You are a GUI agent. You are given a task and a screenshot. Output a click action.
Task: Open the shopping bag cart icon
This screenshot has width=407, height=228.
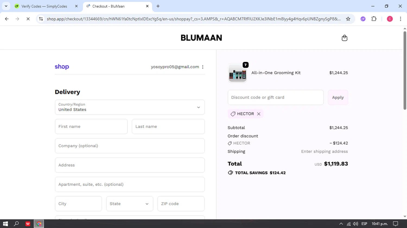[x=344, y=38]
